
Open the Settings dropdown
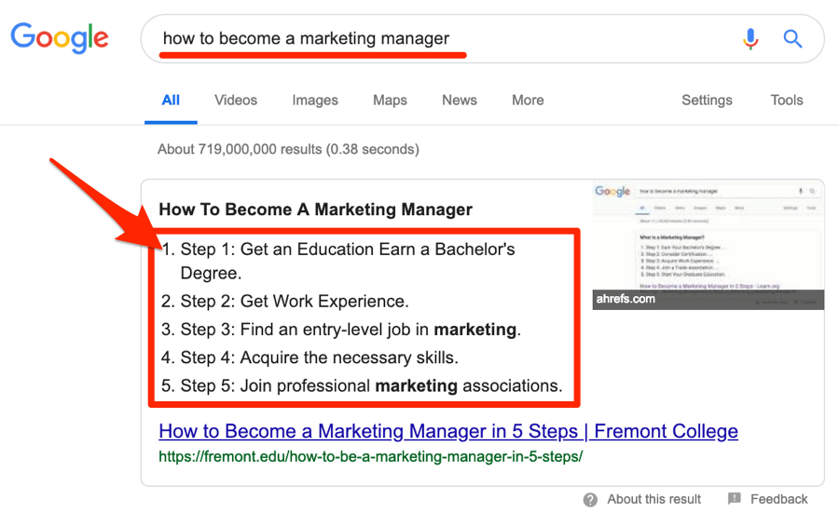tap(708, 101)
